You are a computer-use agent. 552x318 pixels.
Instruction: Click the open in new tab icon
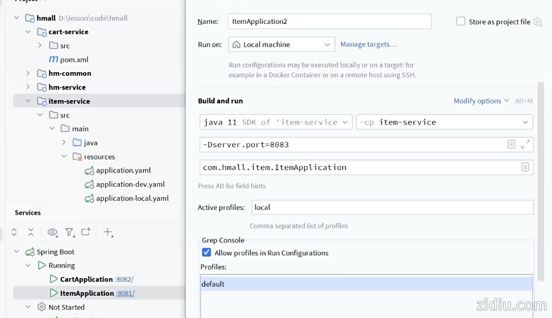86,232
